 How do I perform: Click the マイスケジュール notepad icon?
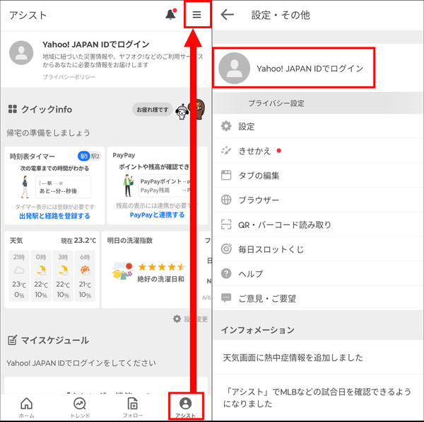click(x=12, y=340)
